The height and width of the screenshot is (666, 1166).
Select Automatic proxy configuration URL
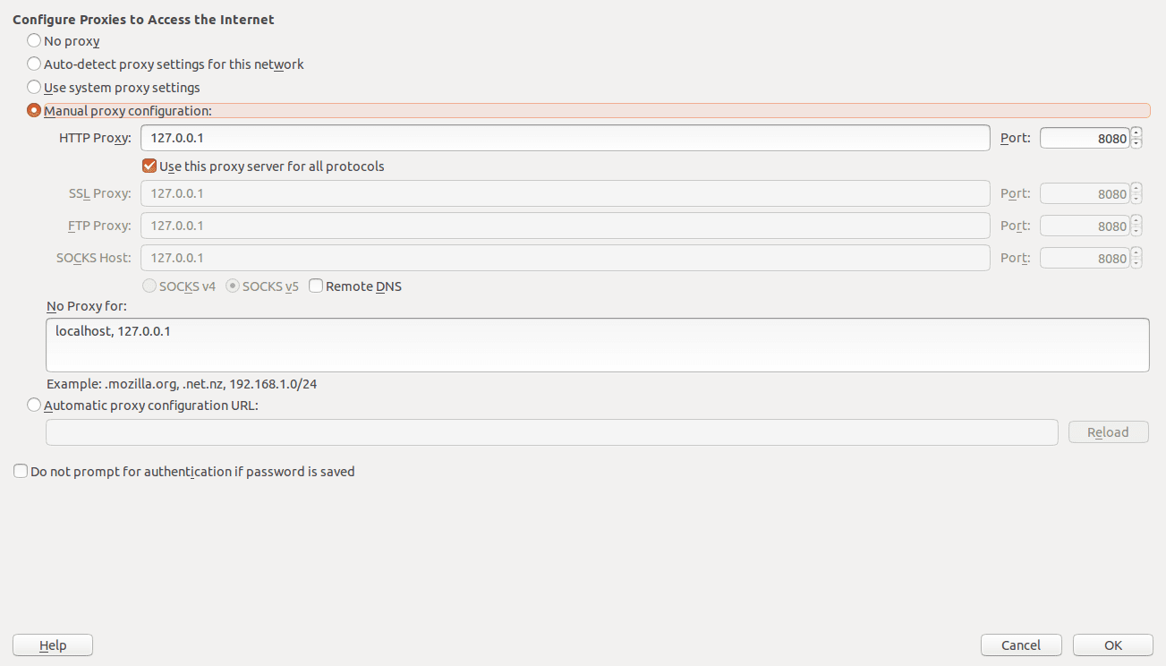pos(33,405)
